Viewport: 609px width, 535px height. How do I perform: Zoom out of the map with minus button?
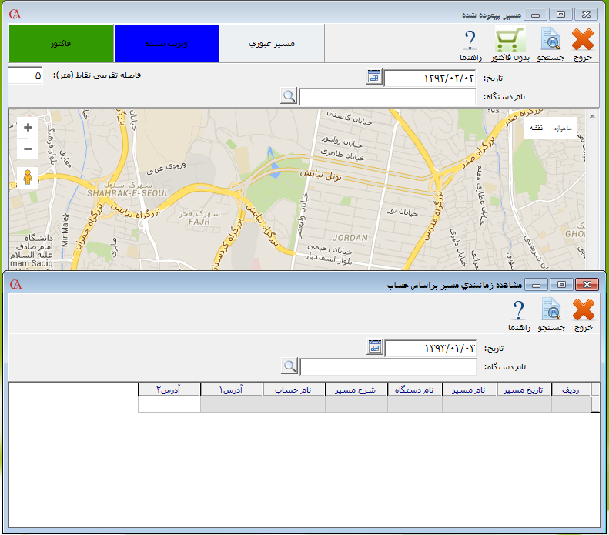pyautogui.click(x=28, y=149)
